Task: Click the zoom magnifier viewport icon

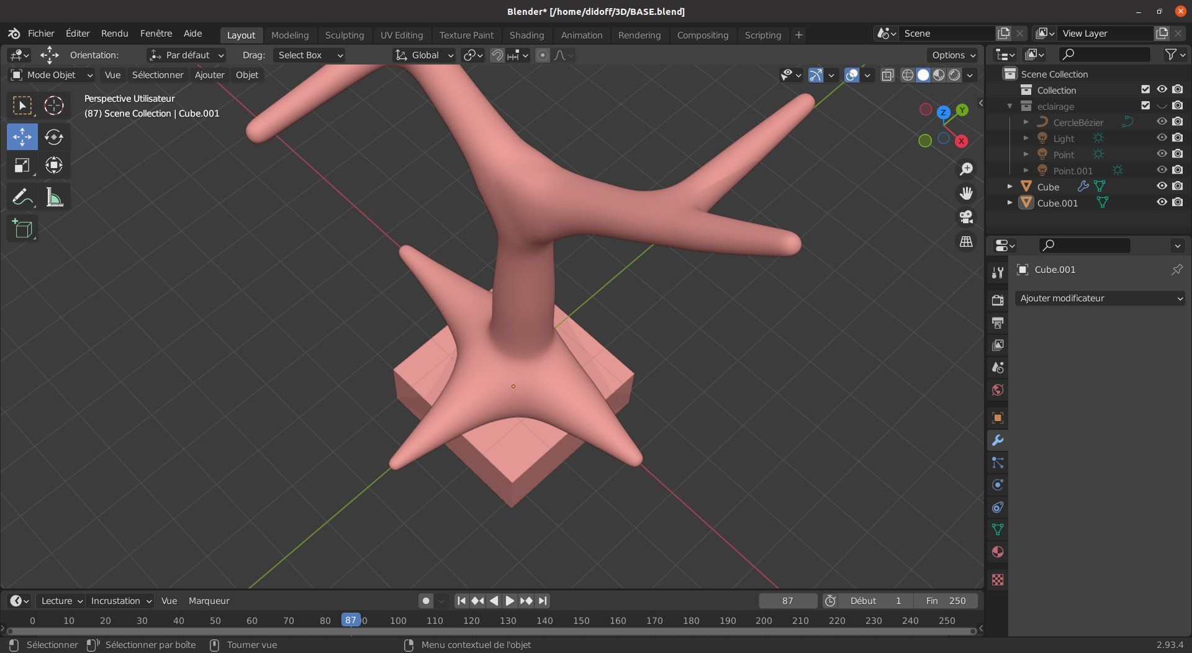Action: [966, 169]
